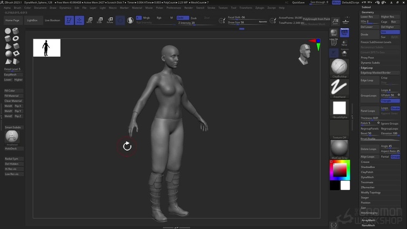Screen dimensions: 407x229
Task: Click the LightBox button
Action: [32, 20]
